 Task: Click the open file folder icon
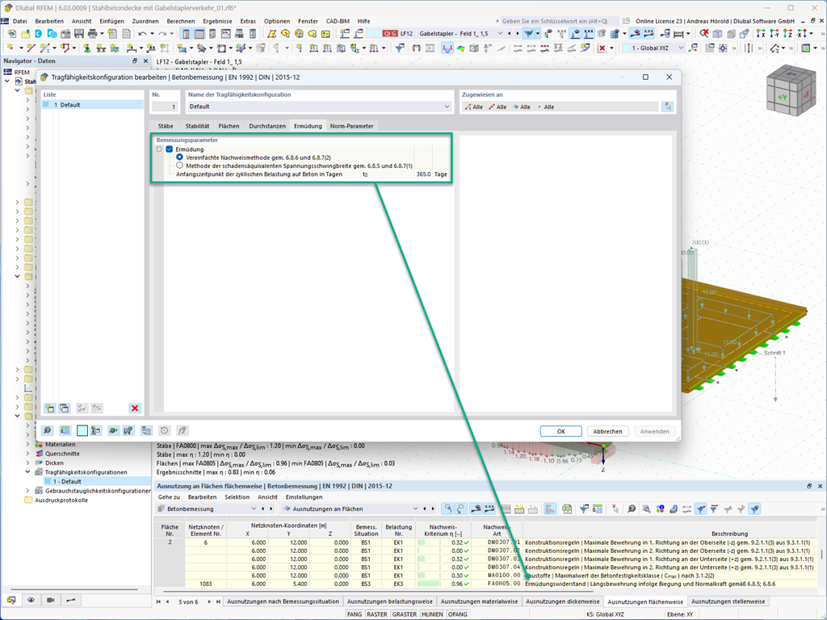(25, 34)
